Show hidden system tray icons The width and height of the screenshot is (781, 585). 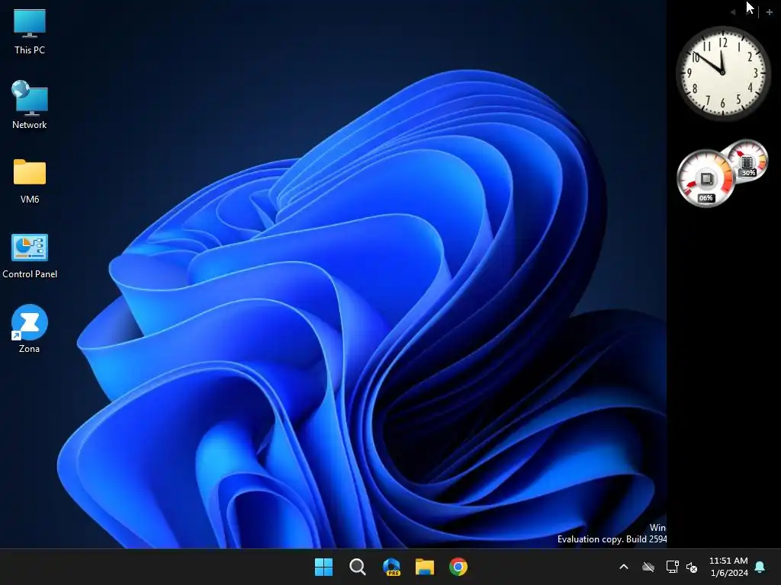tap(624, 567)
